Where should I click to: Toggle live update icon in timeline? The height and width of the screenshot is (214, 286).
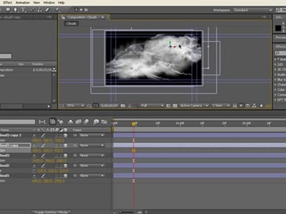52,121
